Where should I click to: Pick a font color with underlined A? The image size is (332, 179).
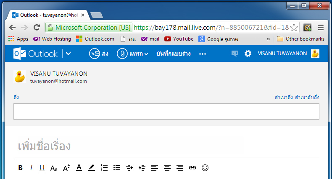79,168
